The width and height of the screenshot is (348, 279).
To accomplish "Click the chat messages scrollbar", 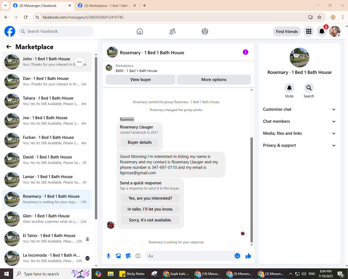I will (252, 190).
